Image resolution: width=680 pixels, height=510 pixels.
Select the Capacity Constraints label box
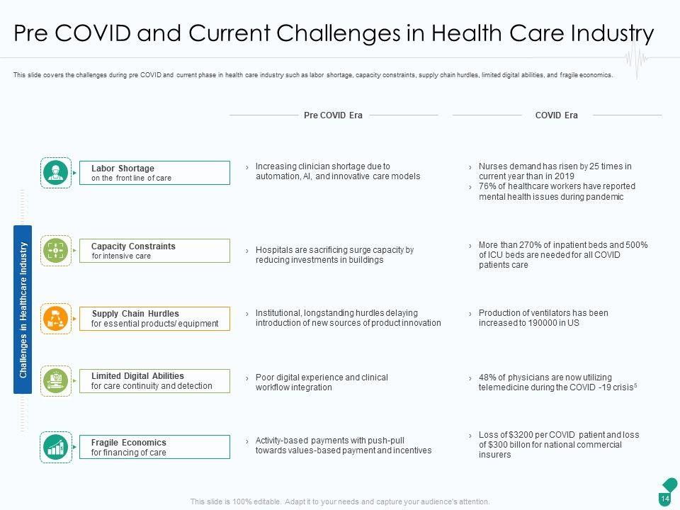(x=154, y=251)
